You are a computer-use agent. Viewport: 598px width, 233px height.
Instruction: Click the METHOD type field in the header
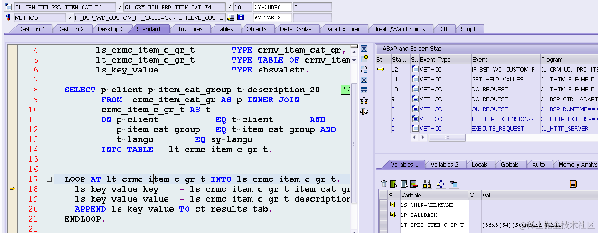(40, 18)
